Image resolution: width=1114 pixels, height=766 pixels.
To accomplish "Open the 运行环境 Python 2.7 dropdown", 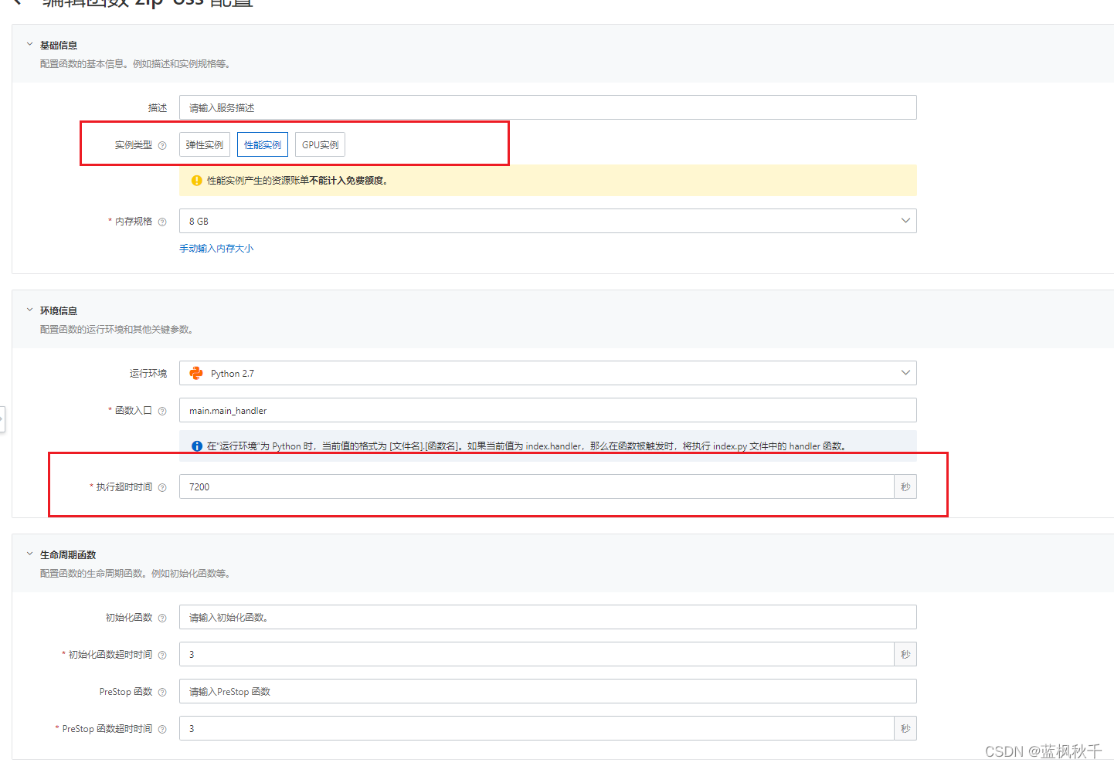I will pos(548,373).
